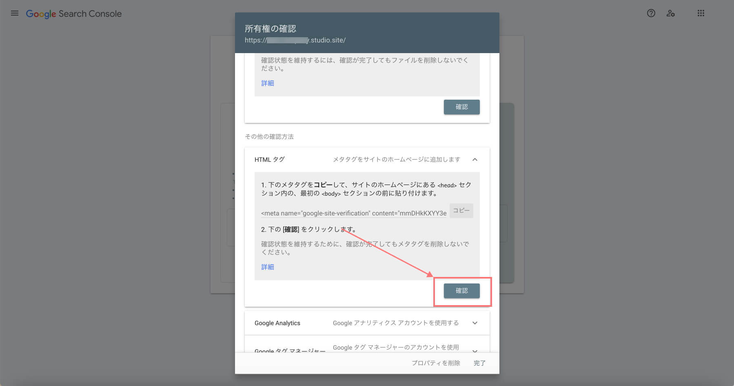Click the Google Analytics row label
Viewport: 734px width, 386px height.
(x=277, y=323)
